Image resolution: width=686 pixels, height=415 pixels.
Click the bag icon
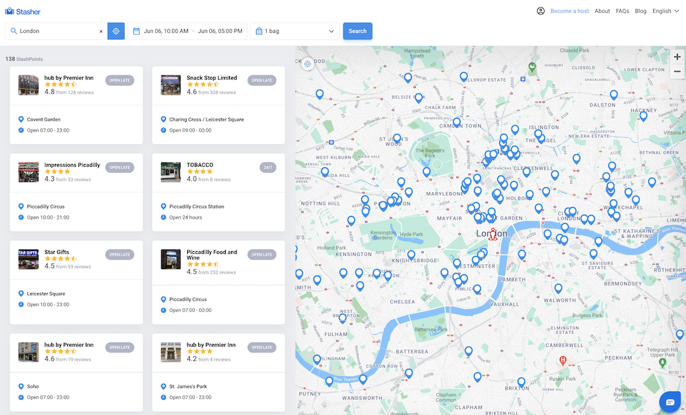click(x=259, y=31)
